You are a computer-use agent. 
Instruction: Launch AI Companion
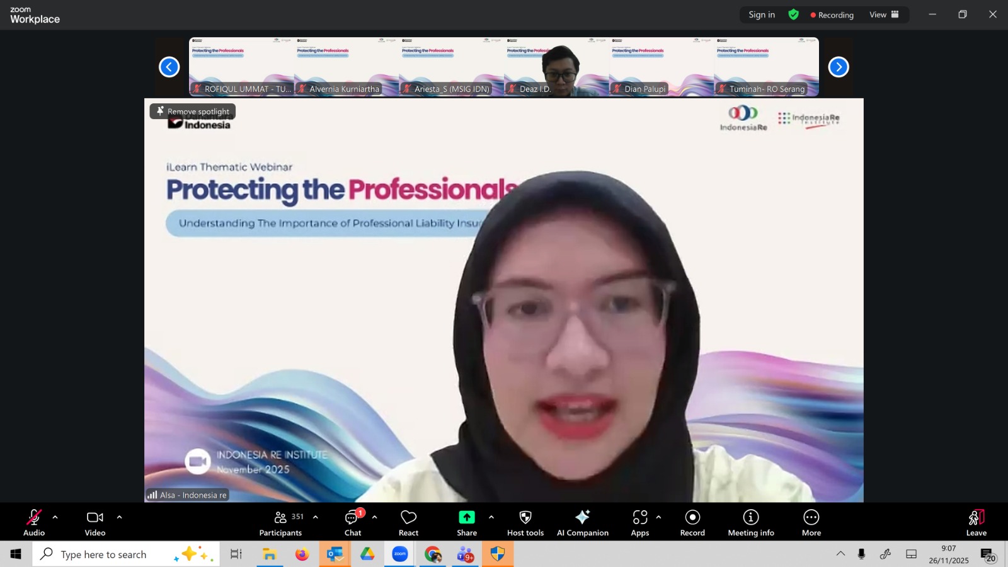click(583, 523)
